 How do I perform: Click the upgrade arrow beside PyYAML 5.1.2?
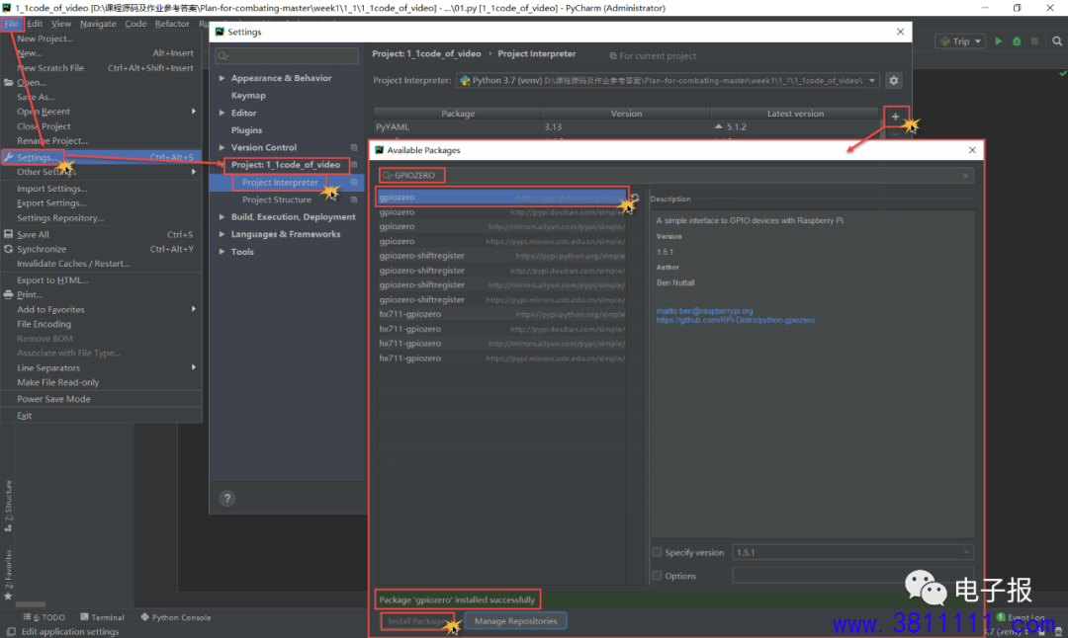pos(719,127)
